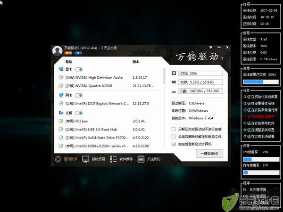Click the 一键安装(4) button
The height and width of the screenshot is (212, 283).
[209, 154]
